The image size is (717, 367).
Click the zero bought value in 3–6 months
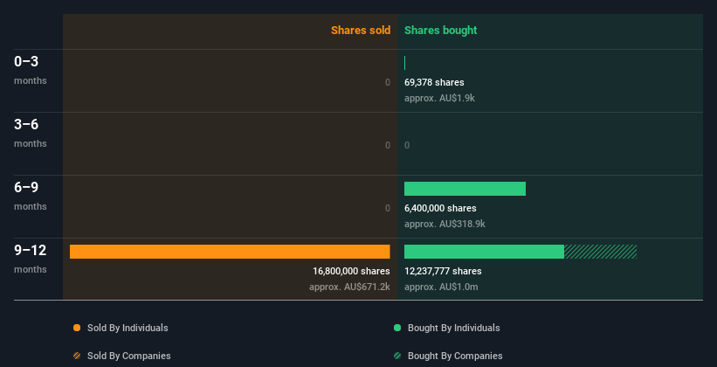coord(407,145)
